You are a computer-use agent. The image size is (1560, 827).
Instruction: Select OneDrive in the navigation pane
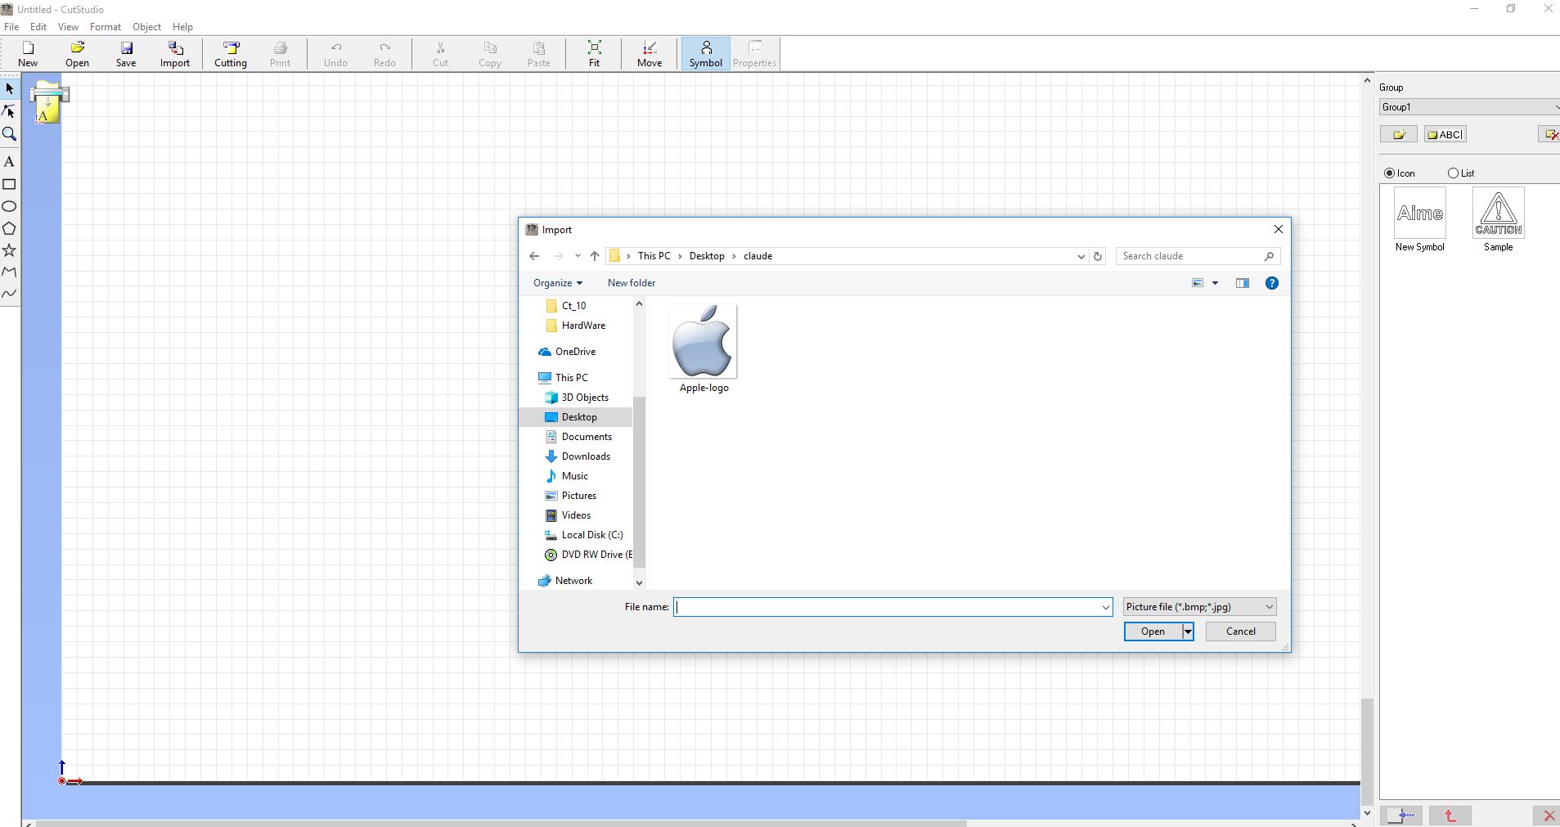(x=575, y=352)
